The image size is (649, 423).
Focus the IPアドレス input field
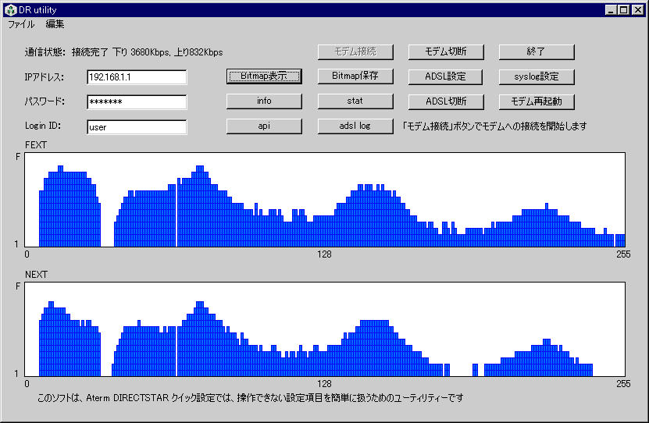137,77
